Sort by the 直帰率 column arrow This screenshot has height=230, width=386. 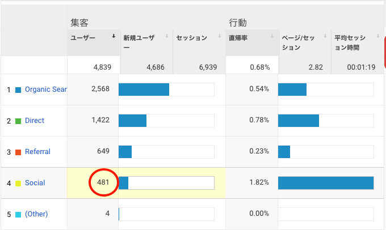pos(272,36)
